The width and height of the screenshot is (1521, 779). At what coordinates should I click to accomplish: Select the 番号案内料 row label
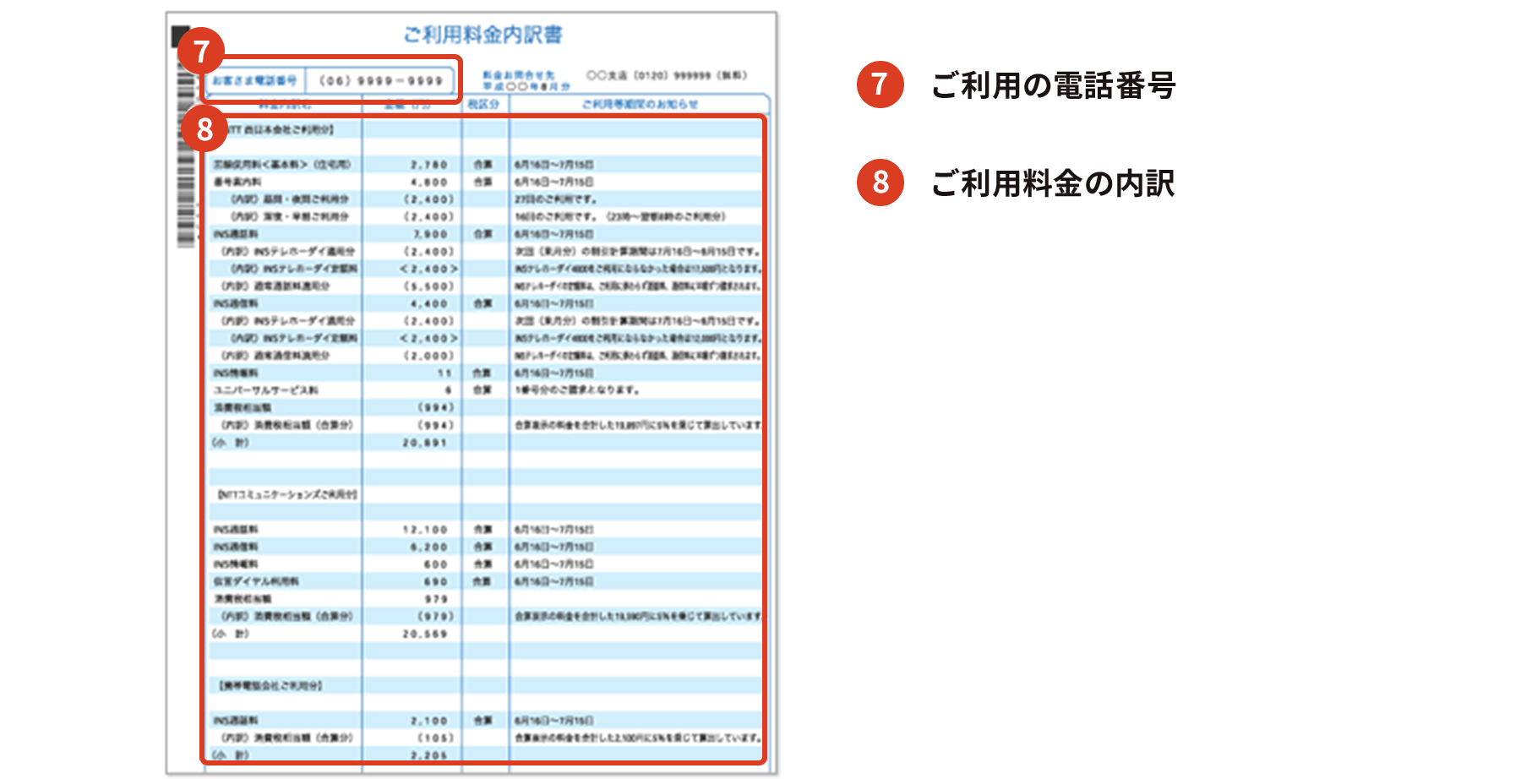pos(237,182)
